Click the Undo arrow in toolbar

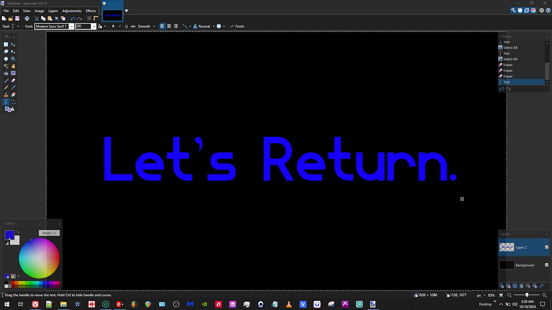pos(73,19)
